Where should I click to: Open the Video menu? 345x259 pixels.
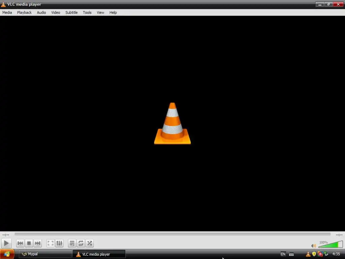click(x=56, y=12)
